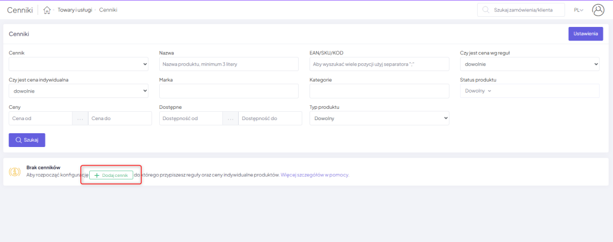Open the Cennik dropdown

tap(78, 64)
